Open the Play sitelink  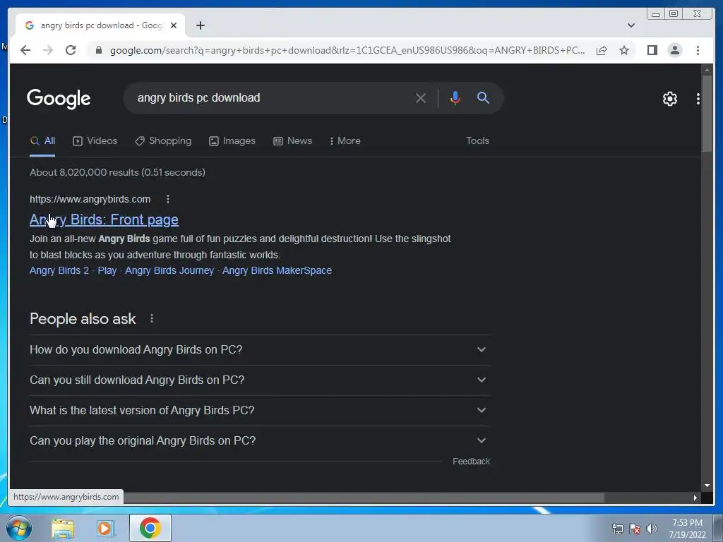(x=107, y=270)
